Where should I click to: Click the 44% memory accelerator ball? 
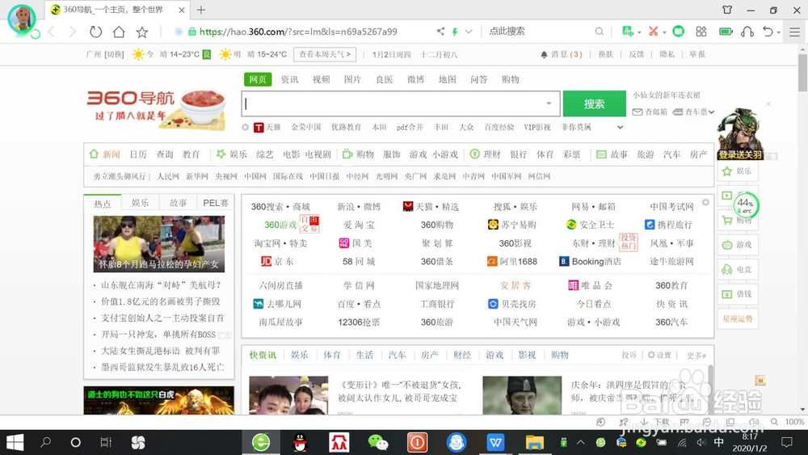coord(745,205)
